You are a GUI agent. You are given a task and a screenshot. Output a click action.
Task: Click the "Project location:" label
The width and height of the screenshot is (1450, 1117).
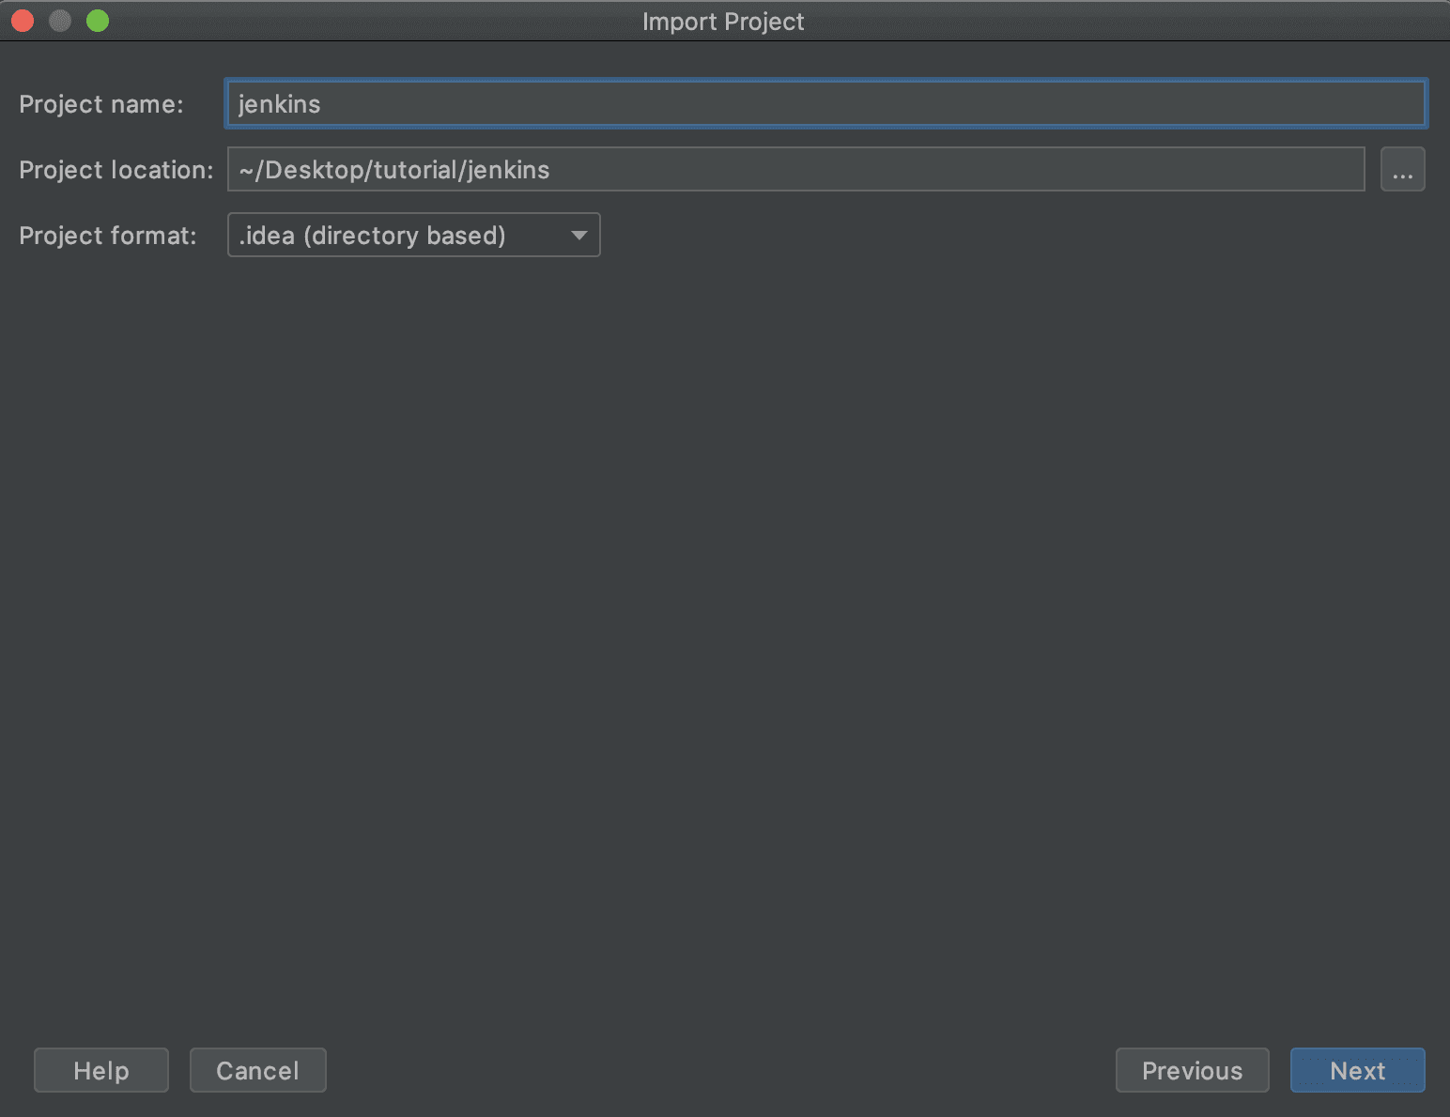116,170
